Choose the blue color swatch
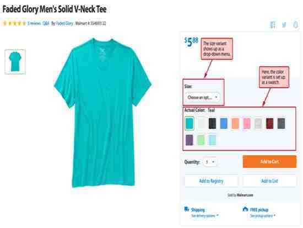303x228 pixels. click(224, 124)
